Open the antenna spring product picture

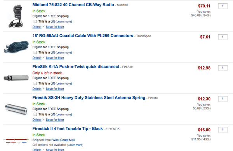click(16, 109)
